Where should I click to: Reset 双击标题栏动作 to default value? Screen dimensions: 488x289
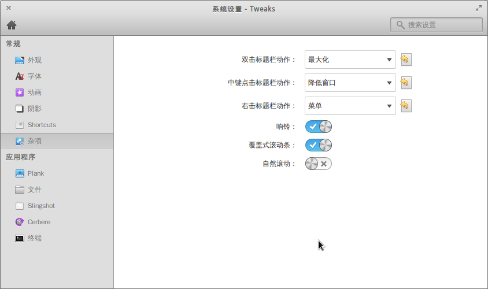coord(405,60)
